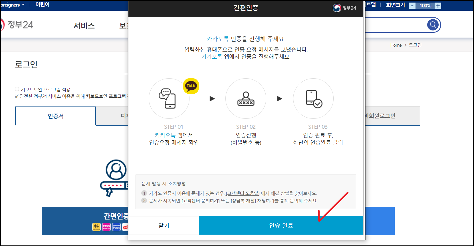The height and width of the screenshot is (246, 474).
Task: Enable 키보드보안 프로그램 적용 checkbox
Action: coord(17,89)
